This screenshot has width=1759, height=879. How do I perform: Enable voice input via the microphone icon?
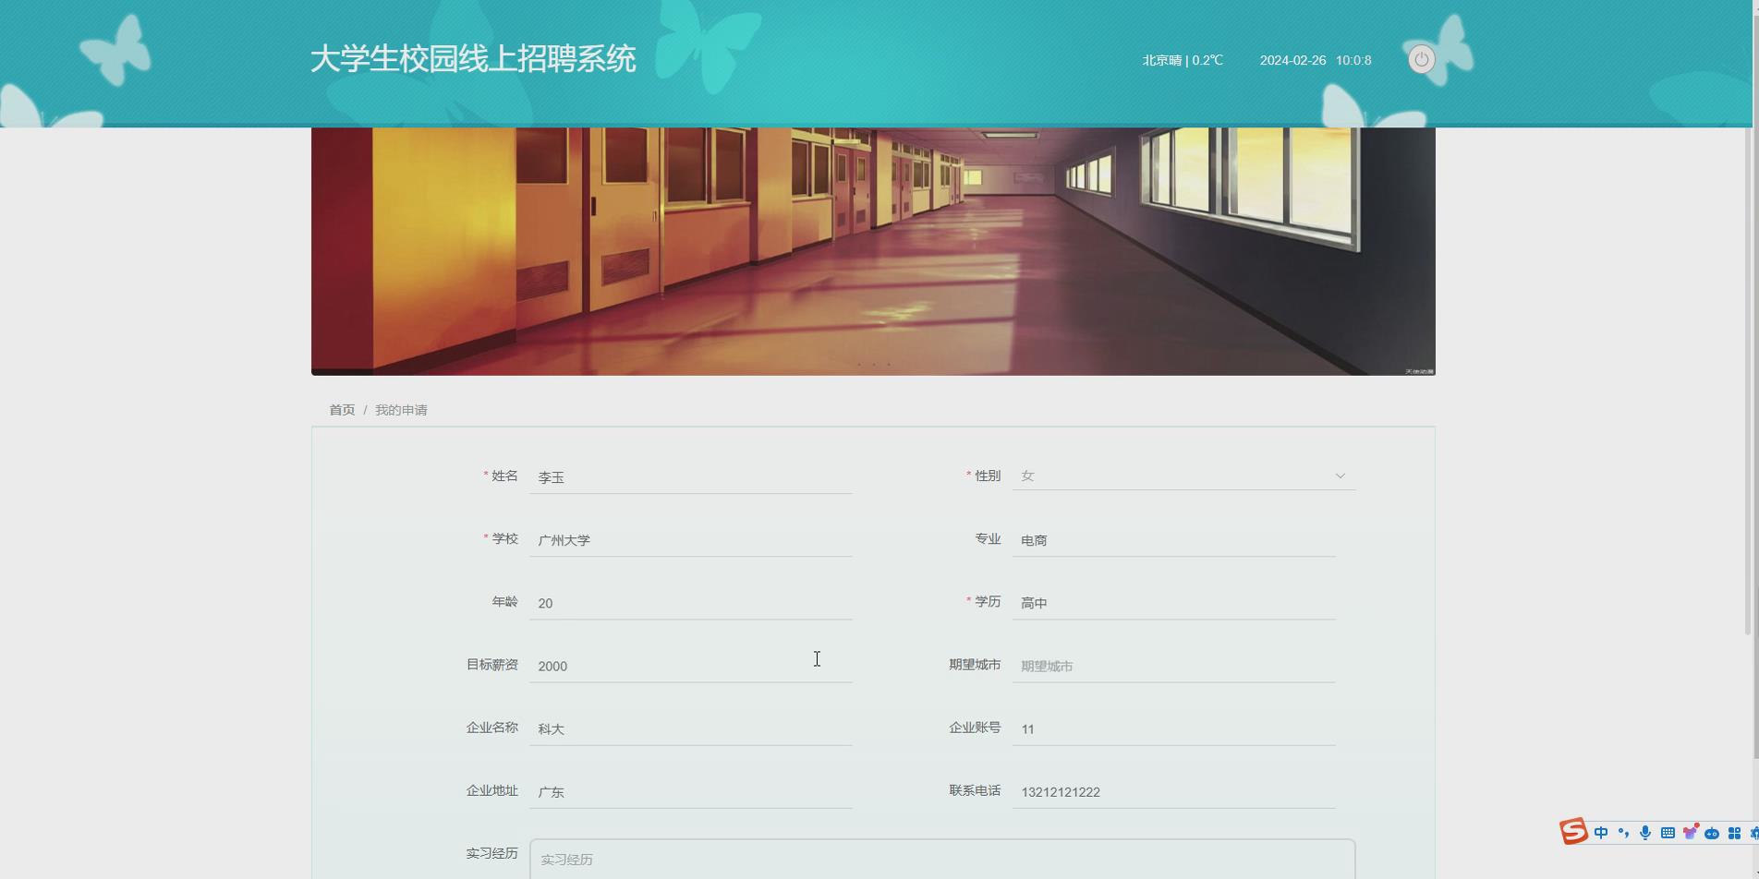(x=1645, y=832)
